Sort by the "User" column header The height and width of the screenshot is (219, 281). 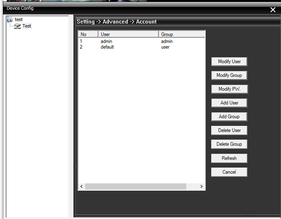[x=128, y=35]
